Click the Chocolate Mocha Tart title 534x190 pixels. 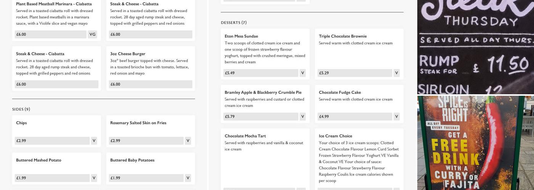pos(245,136)
